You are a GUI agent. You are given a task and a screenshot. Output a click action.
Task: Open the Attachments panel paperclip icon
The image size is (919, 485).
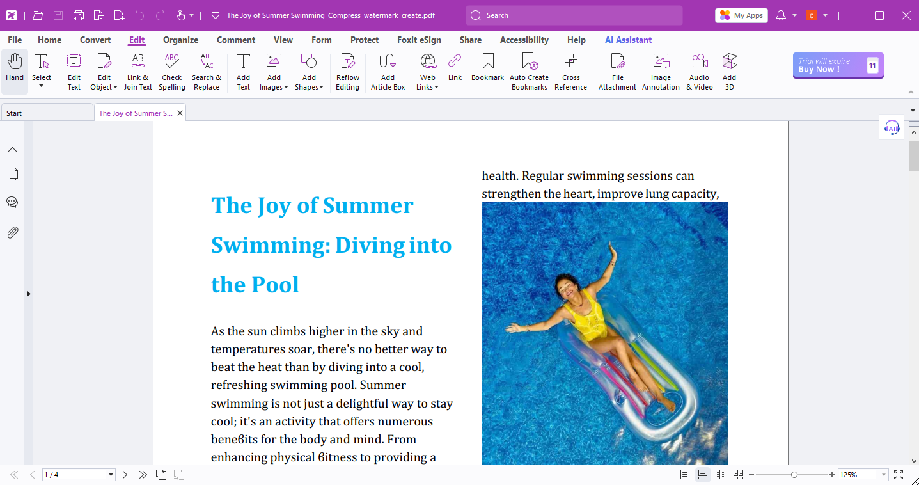pos(12,232)
